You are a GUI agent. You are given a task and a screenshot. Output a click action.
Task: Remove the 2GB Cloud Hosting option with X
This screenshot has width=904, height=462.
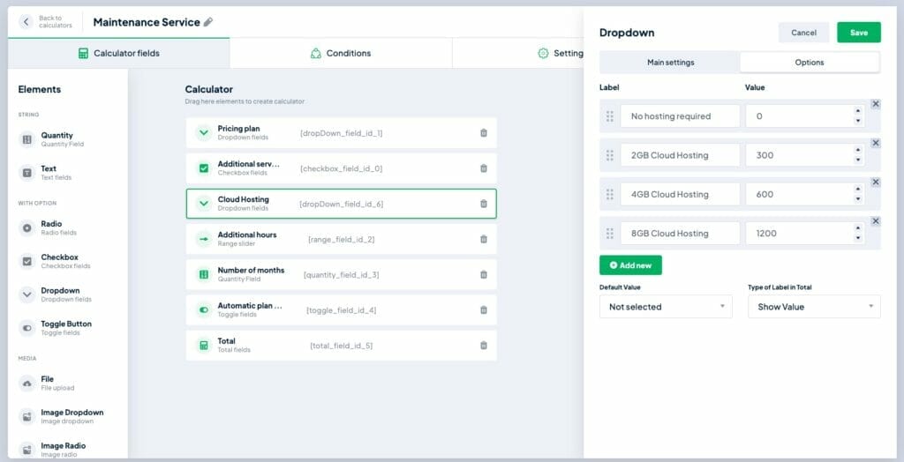875,143
